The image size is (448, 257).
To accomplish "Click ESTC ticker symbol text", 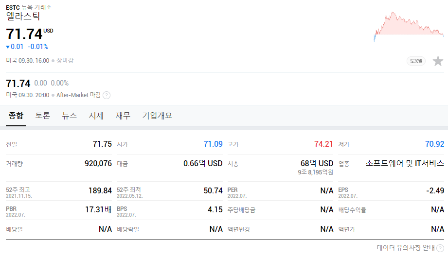I will pyautogui.click(x=13, y=8).
